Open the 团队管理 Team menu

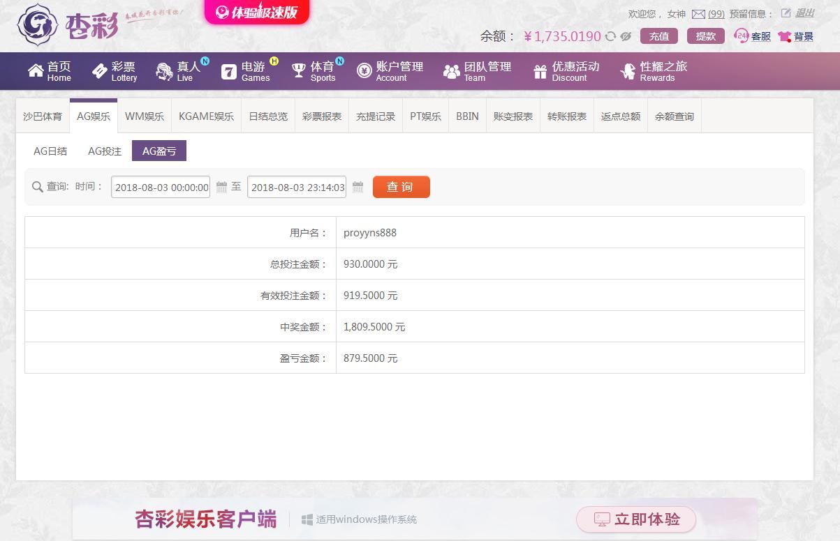pos(478,71)
